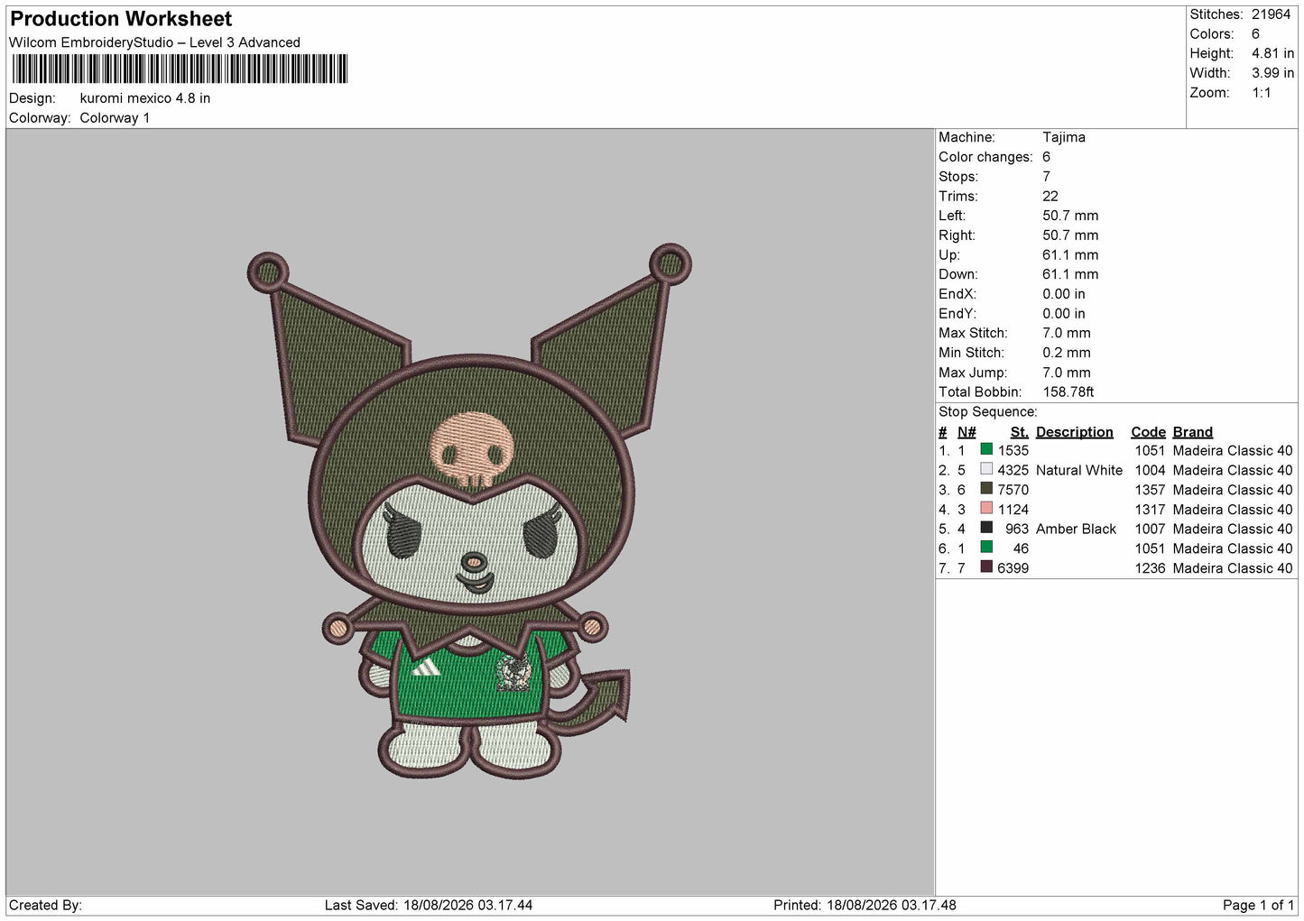This screenshot has width=1304, height=921.
Task: Click the 'N#' column header
Action: (966, 432)
